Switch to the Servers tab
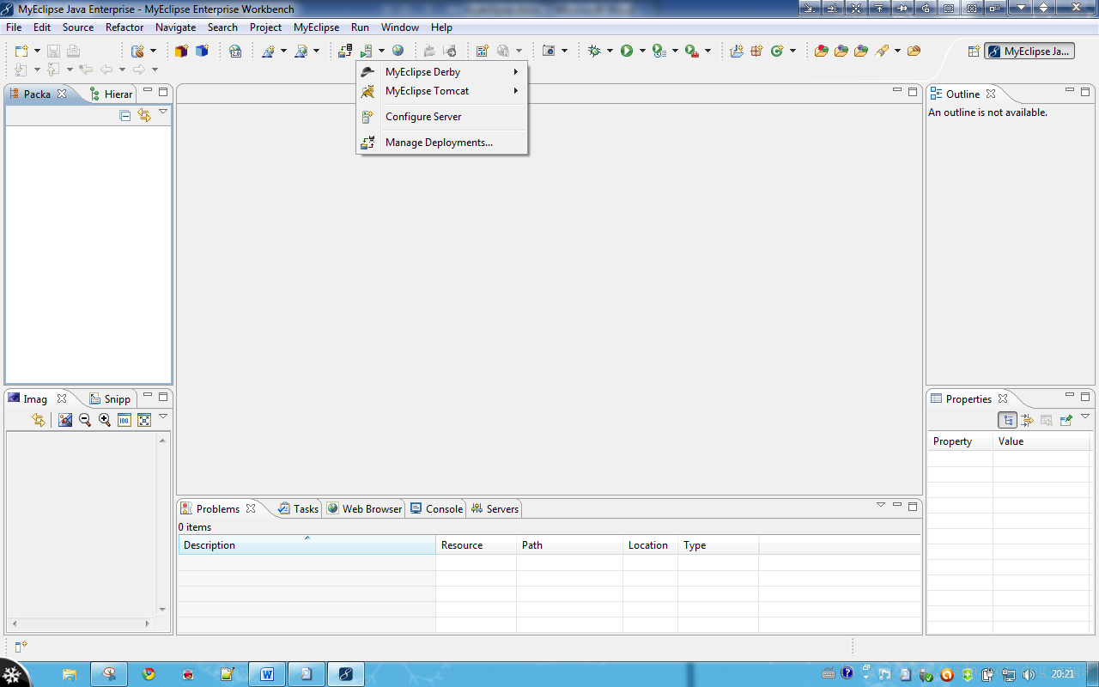This screenshot has width=1099, height=687. pyautogui.click(x=495, y=509)
